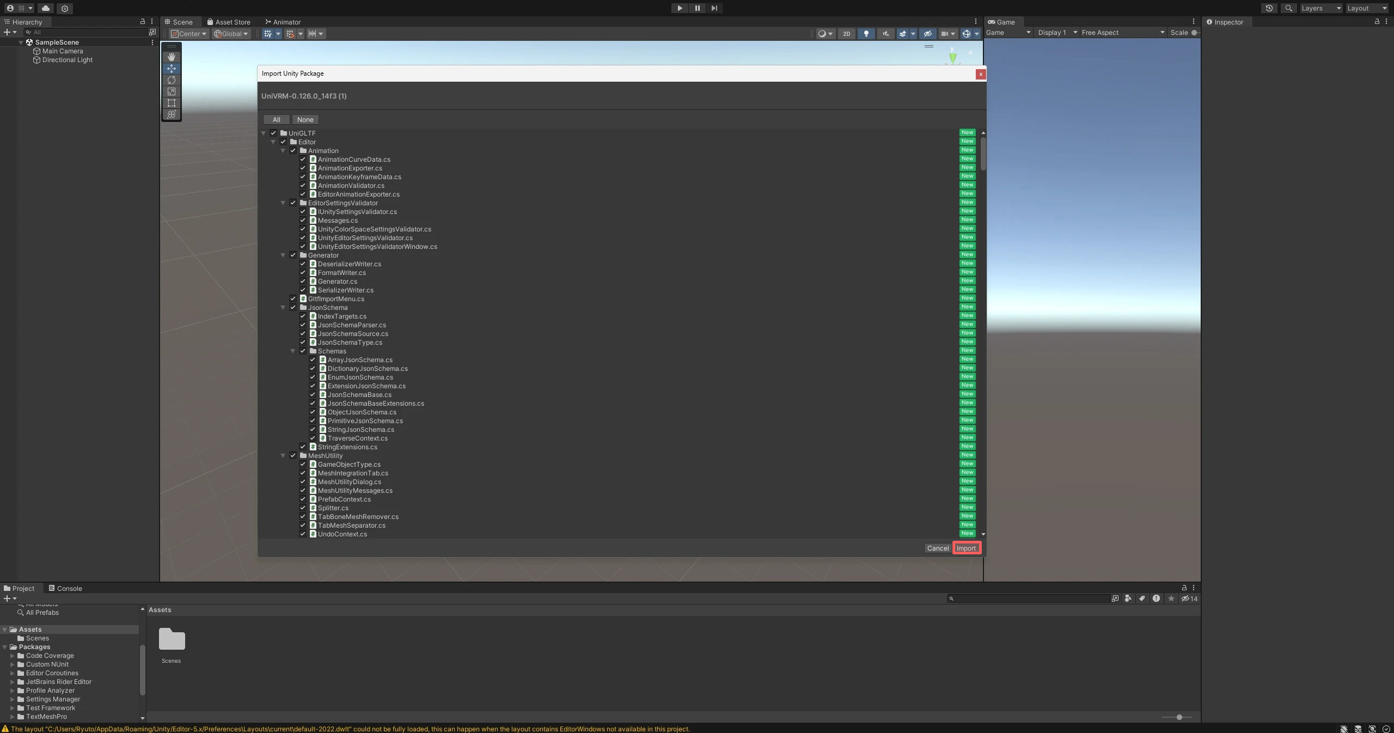Uncheck the Schemas folder checkbox
Screen dimensions: 1394x733
click(x=303, y=351)
